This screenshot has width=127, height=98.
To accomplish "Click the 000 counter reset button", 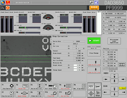I will point(122,65).
